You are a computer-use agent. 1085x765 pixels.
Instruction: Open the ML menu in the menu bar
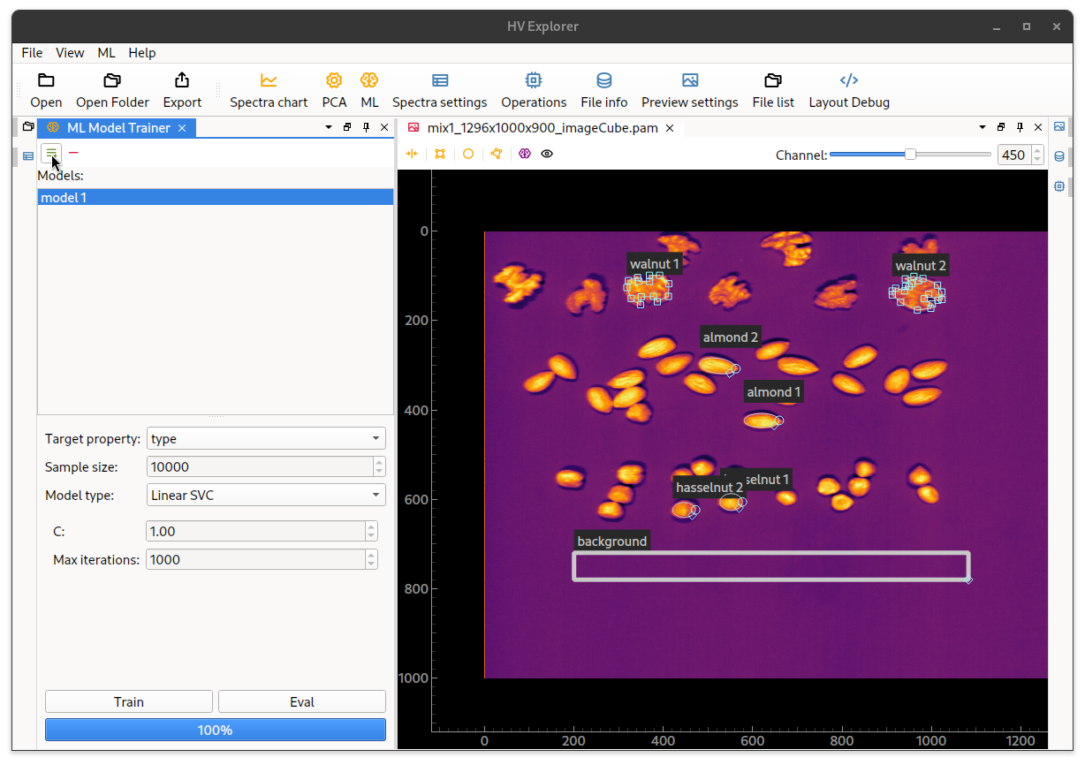(106, 53)
